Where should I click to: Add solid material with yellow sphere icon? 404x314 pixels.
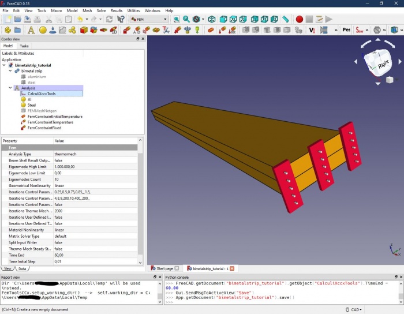click(43, 30)
